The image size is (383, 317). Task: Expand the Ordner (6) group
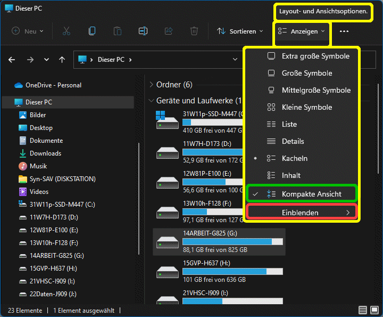152,85
